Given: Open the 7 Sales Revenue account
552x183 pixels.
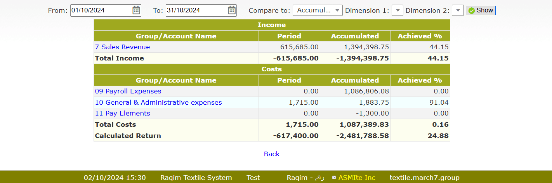Looking at the screenshot, I should [122, 47].
